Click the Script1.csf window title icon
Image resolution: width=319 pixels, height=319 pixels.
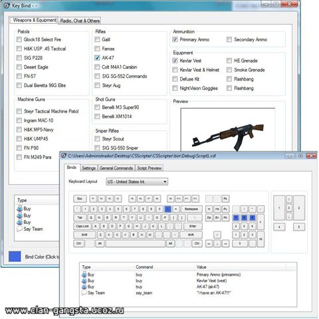click(x=64, y=156)
